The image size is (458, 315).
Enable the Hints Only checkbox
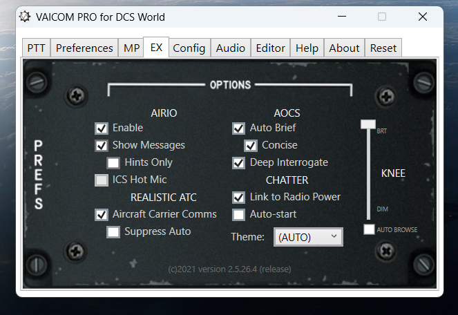(113, 163)
